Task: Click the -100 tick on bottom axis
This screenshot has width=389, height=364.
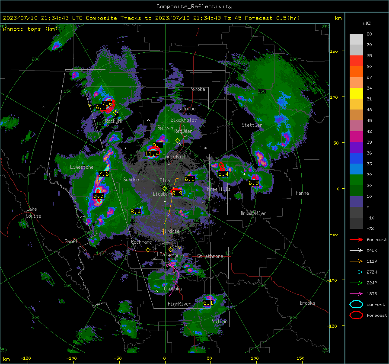Action: tap(71, 358)
